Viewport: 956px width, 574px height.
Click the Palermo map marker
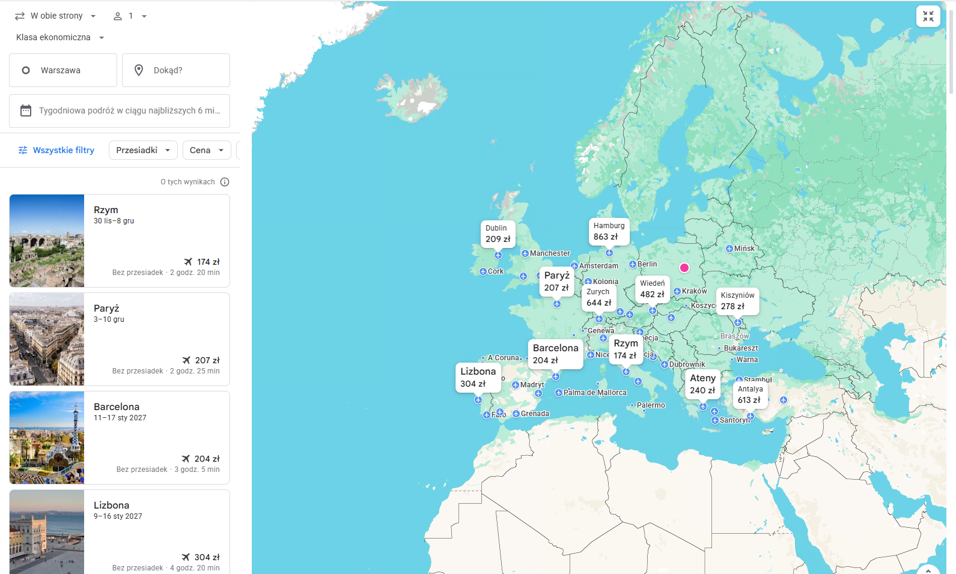632,405
